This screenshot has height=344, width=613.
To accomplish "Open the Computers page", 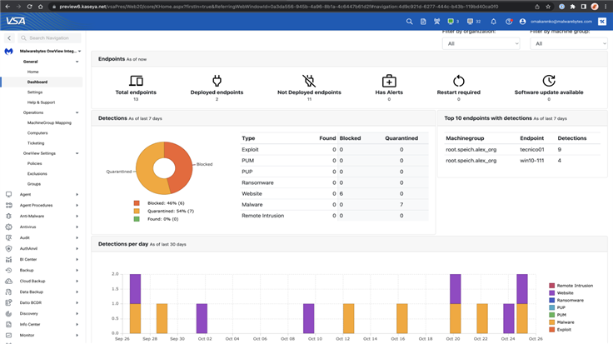I will tap(37, 133).
